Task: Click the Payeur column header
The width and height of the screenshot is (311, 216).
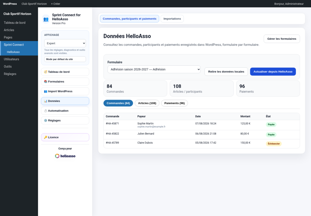Action: [142, 116]
